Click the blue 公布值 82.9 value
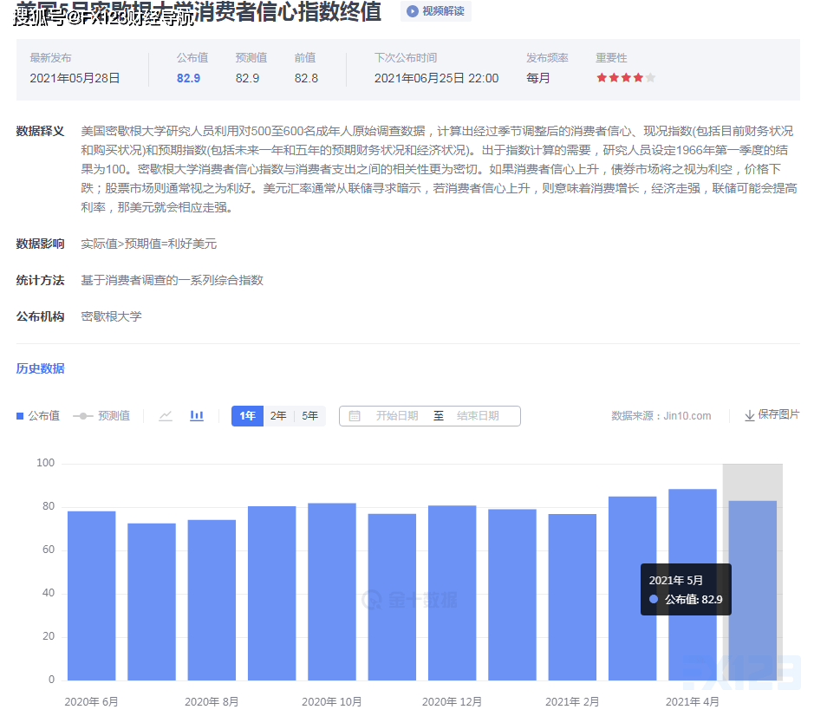The height and width of the screenshot is (716, 827). coord(188,78)
